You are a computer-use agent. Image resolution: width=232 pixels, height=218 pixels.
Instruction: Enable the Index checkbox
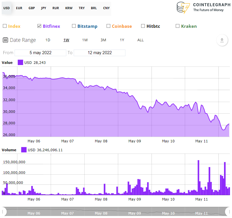coord(5,26)
